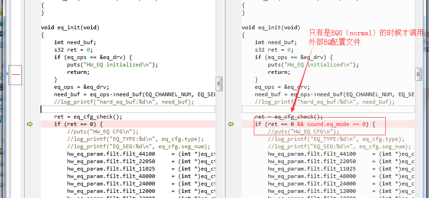Screen dimensions: 429x198
Task: Click 'hw_eq_param.filt.filt_12000' in left pane
Action: [x=111, y=191]
